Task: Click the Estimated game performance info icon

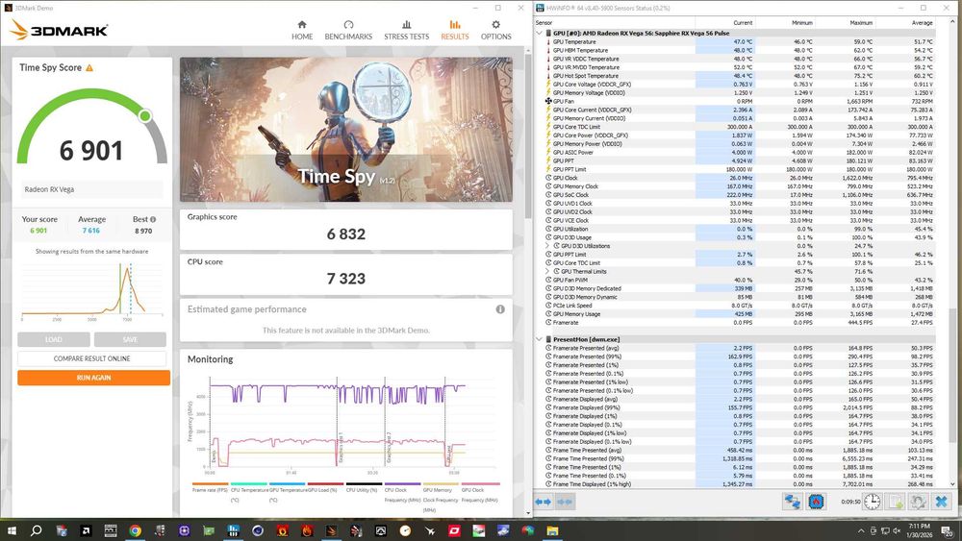Action: (x=500, y=309)
